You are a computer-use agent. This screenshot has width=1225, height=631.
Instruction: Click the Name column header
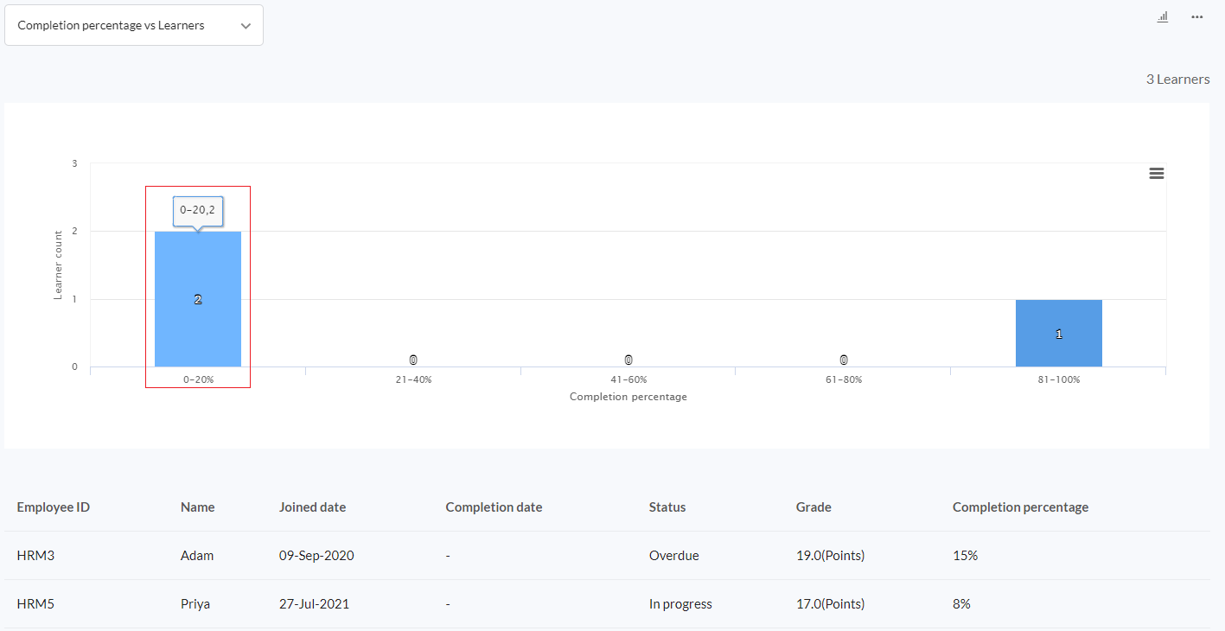(x=198, y=507)
